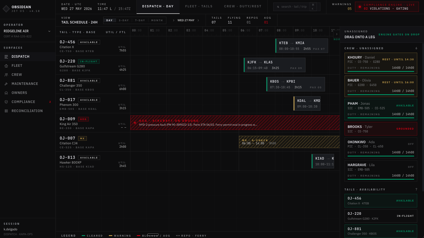This screenshot has height=238, width=424.
Task: Open the Fleet surface menu item
Action: 28,66
